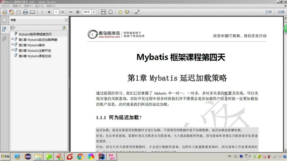Zoom out with minus button
This screenshot has width=287, height=161.
tap(71, 12)
